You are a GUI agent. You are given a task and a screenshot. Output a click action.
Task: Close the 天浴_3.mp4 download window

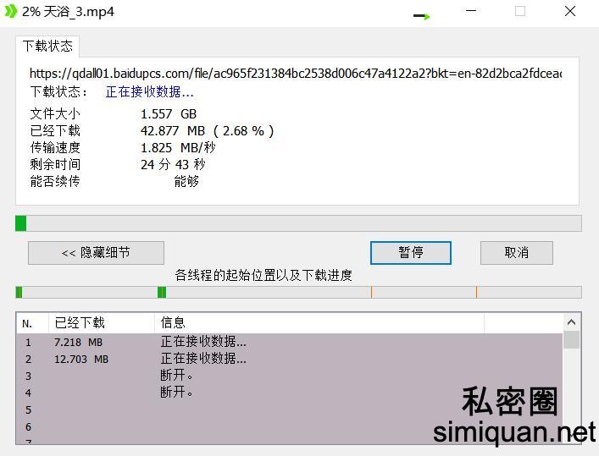[x=570, y=12]
